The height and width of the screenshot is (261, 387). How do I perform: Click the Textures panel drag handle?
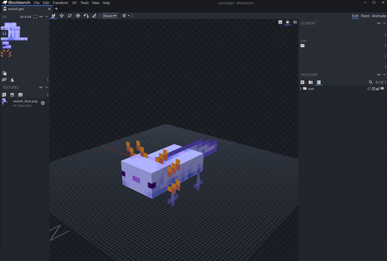(x=41, y=87)
